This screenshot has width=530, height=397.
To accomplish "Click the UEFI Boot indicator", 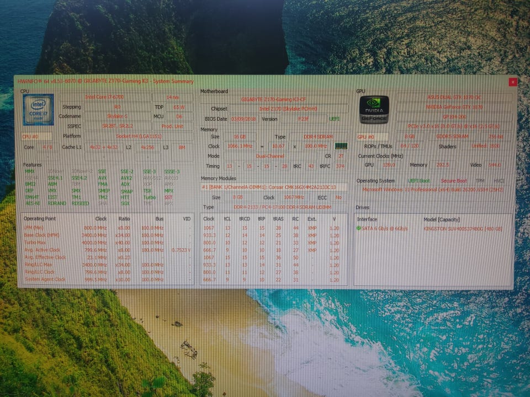I will point(419,181).
